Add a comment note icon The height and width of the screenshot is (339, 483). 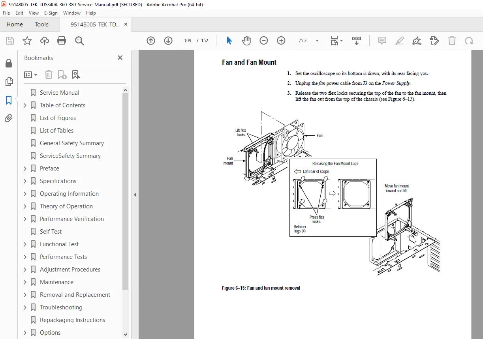click(382, 41)
